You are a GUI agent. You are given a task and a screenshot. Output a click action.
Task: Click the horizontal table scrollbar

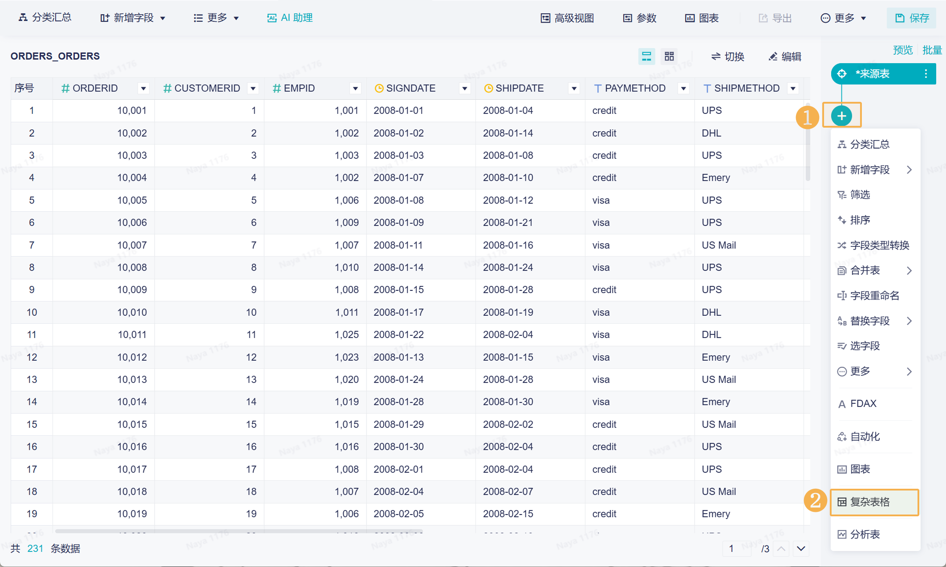[x=238, y=531]
